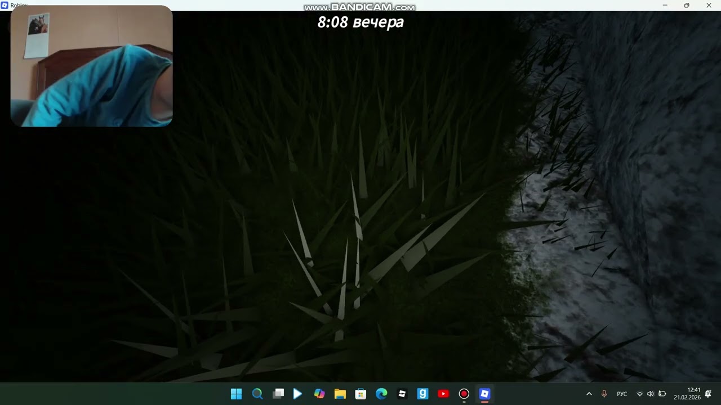Viewport: 721px width, 405px height.
Task: Open taskbar Search
Action: pos(257,394)
